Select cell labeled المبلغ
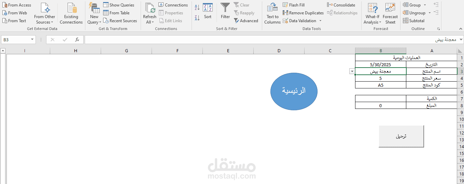 click(432, 105)
